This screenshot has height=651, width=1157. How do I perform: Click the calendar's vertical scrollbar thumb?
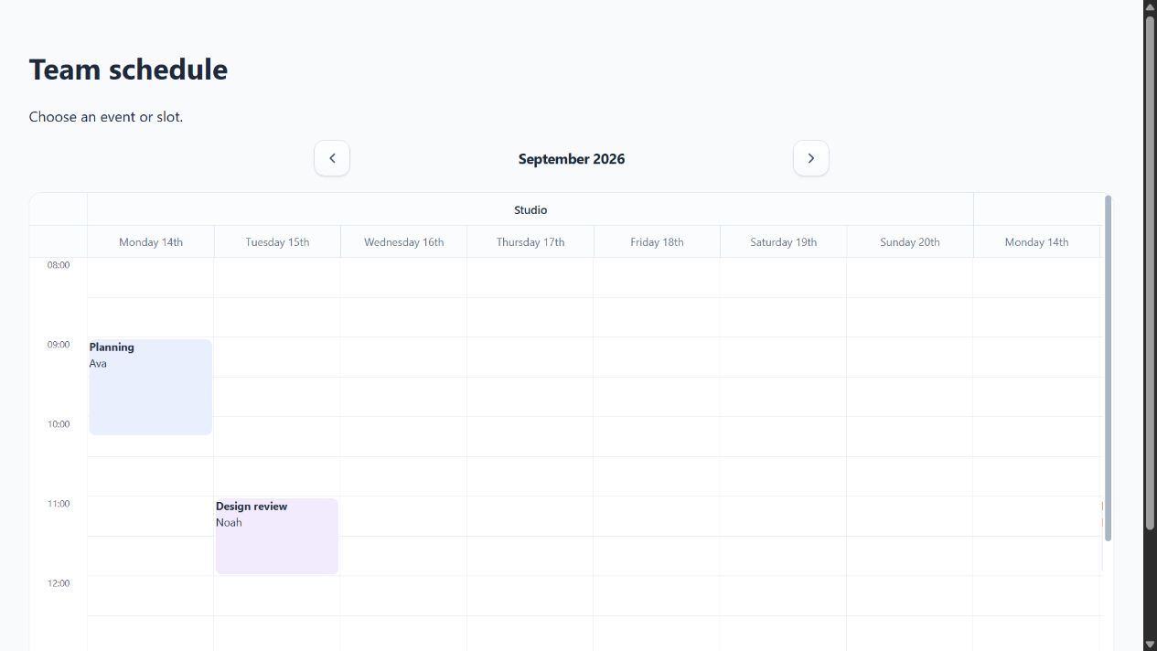[x=1108, y=368]
